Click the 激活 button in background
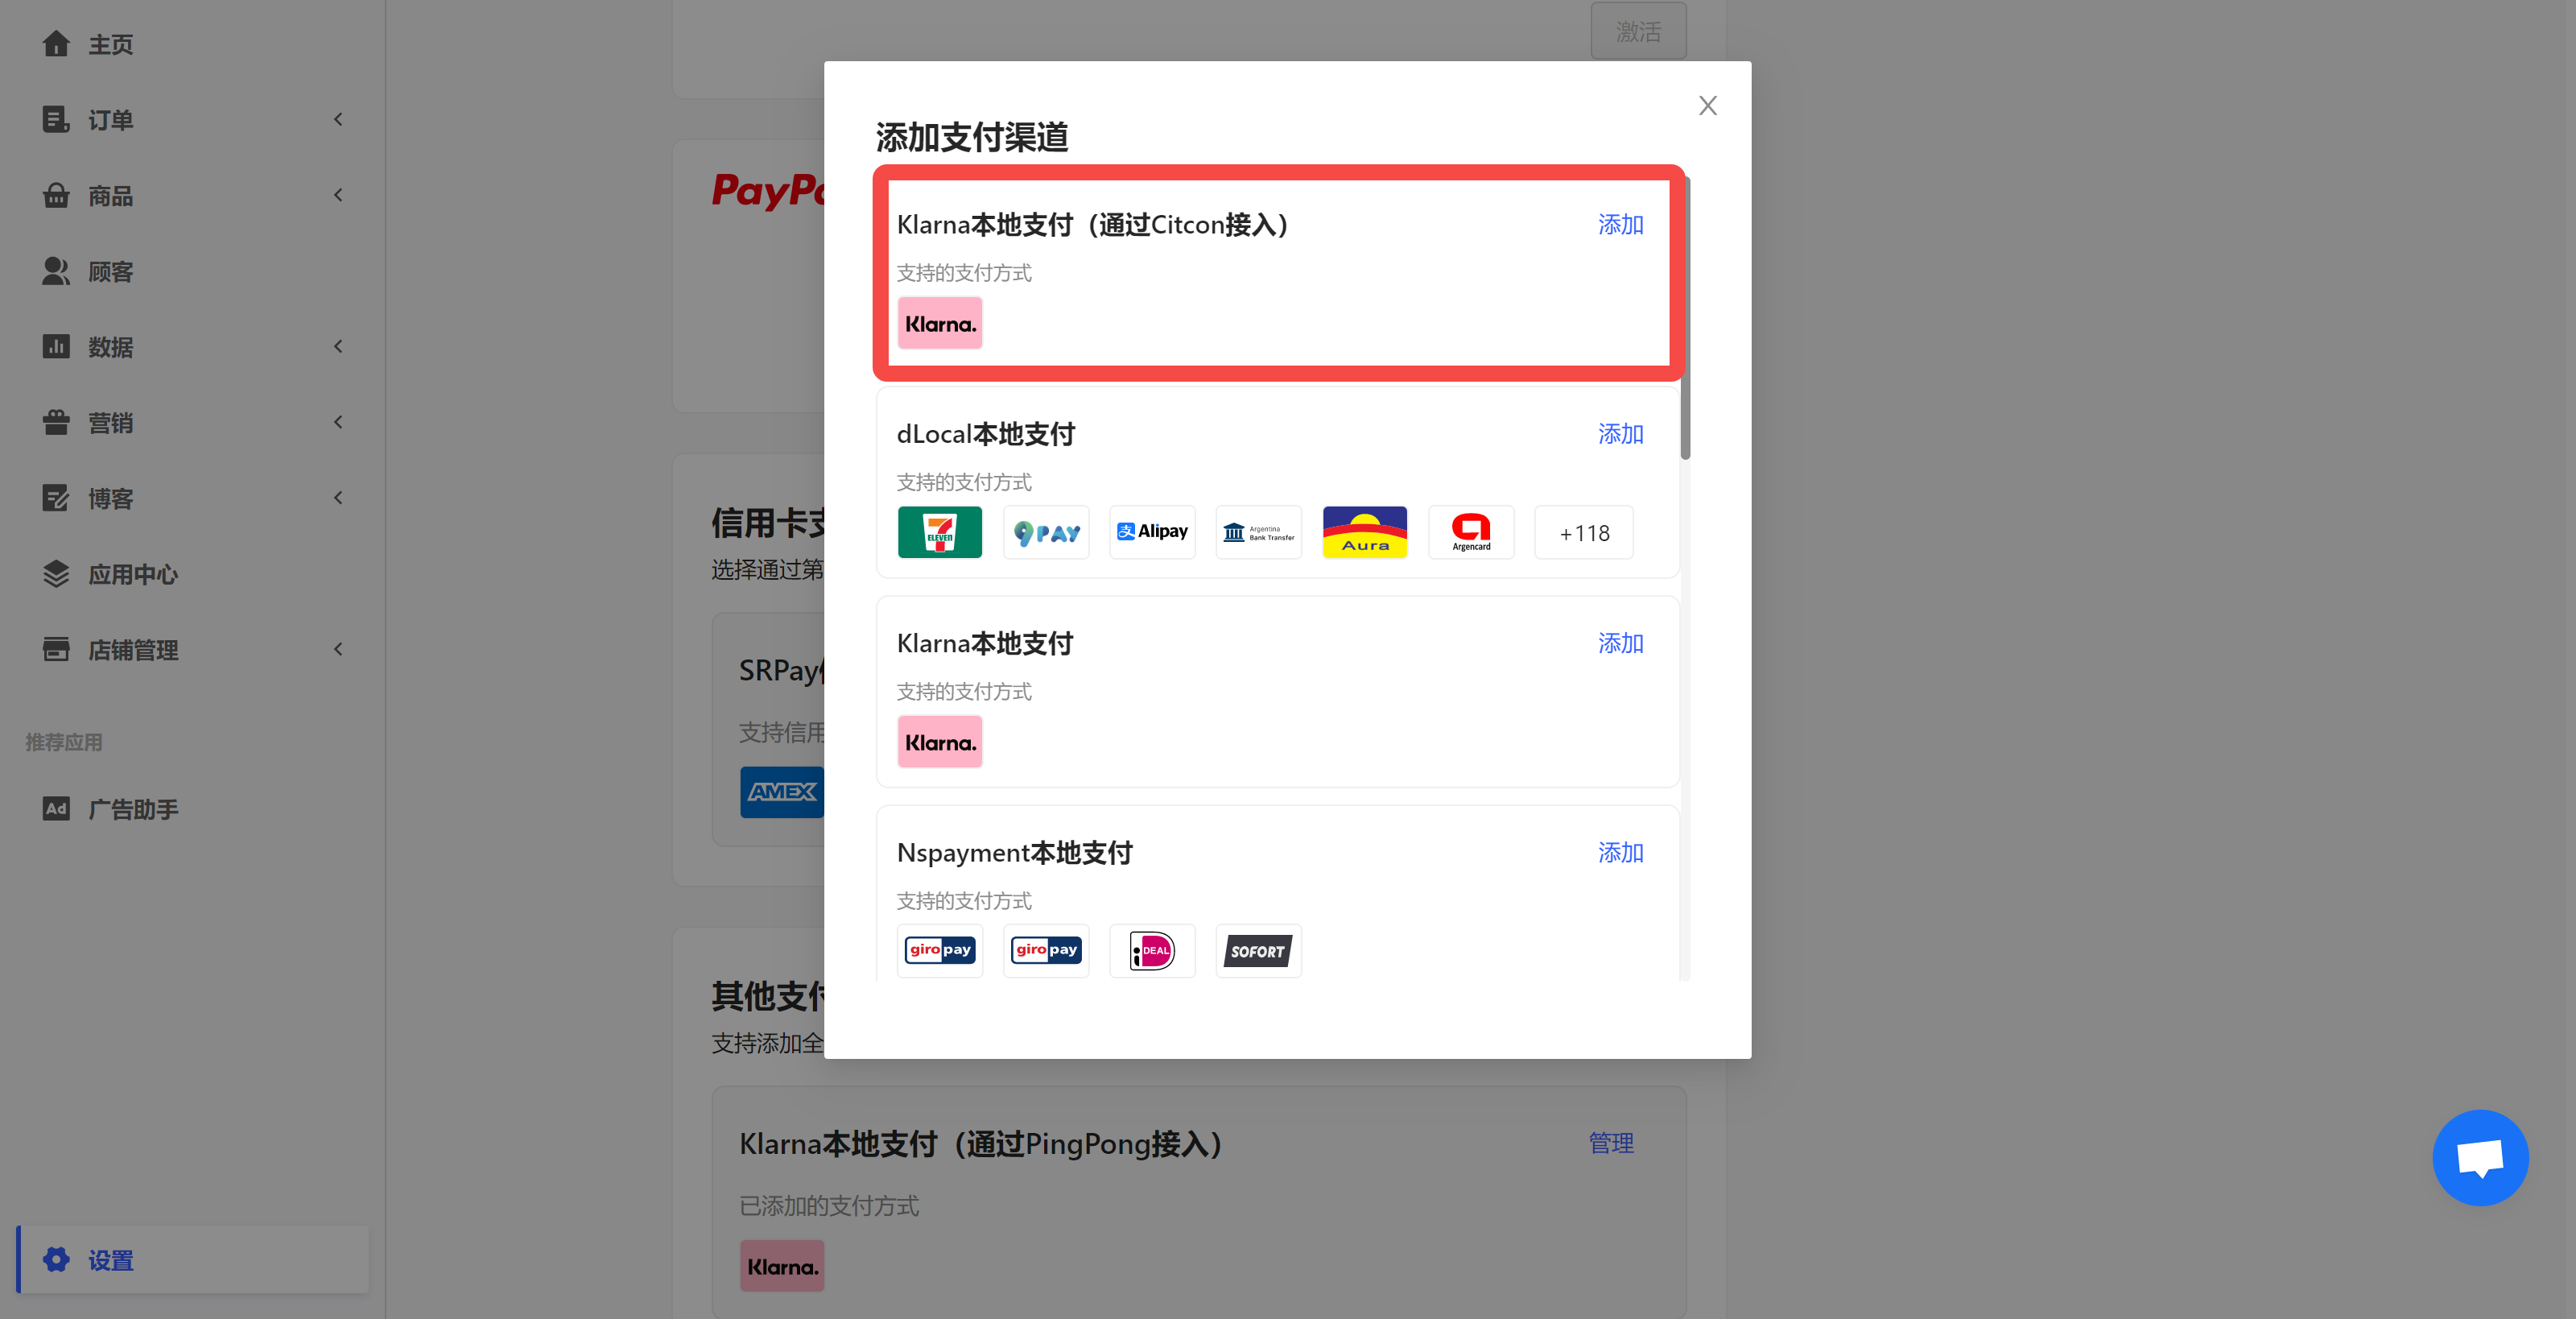The image size is (2576, 1319). click(1638, 31)
